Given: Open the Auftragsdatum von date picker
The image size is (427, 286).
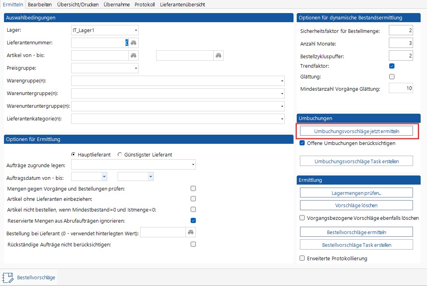Looking at the screenshot, I should click(104, 176).
